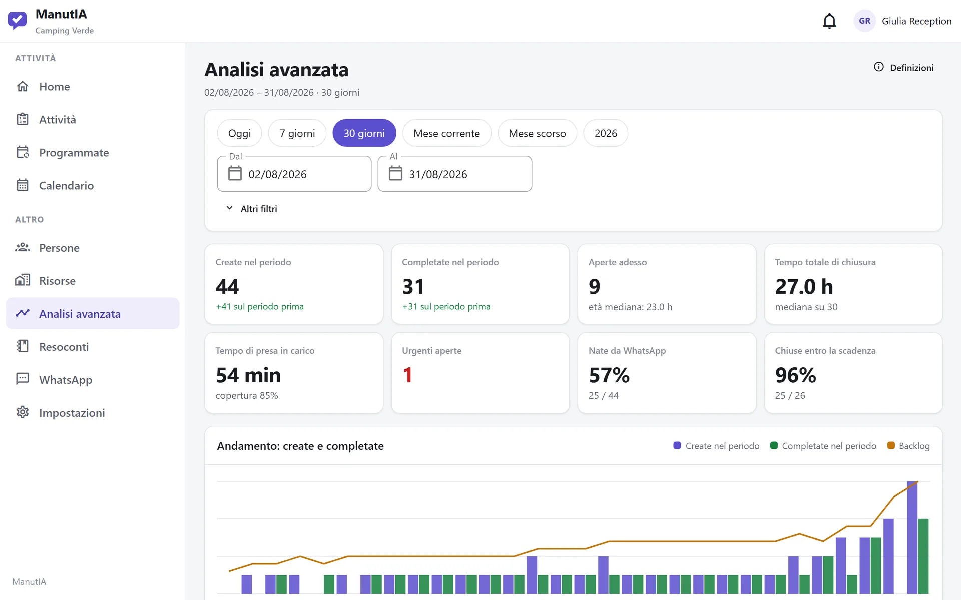
Task: Click the Risorse building icon
Action: click(x=23, y=280)
